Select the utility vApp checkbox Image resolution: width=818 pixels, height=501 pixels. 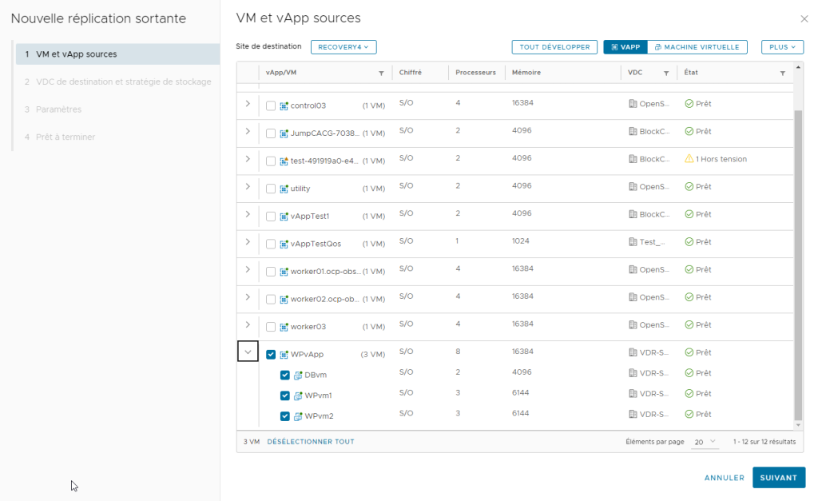pyautogui.click(x=270, y=189)
